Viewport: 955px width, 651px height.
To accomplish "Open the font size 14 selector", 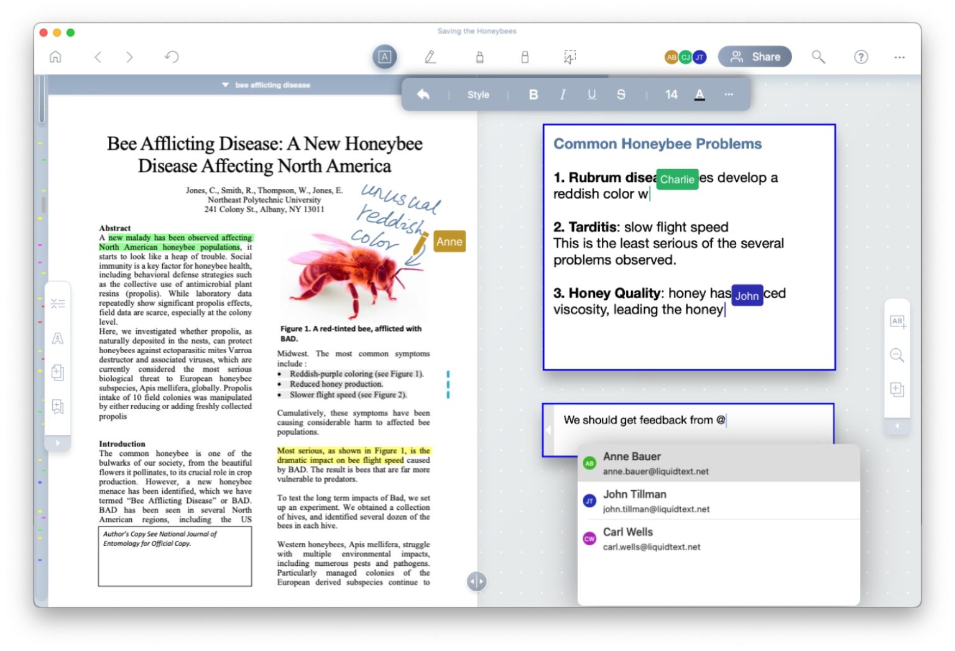I will tap(671, 95).
